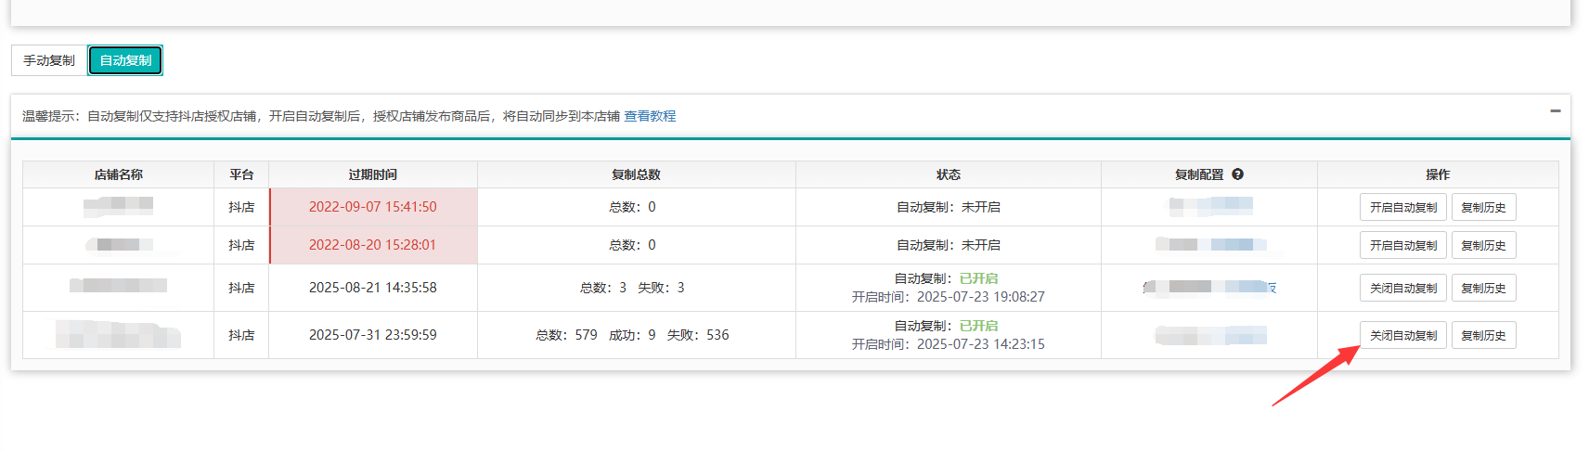The height and width of the screenshot is (451, 1589).
Task: Select the expired date cell 2022-09-07 15:41:50
Action: click(372, 207)
